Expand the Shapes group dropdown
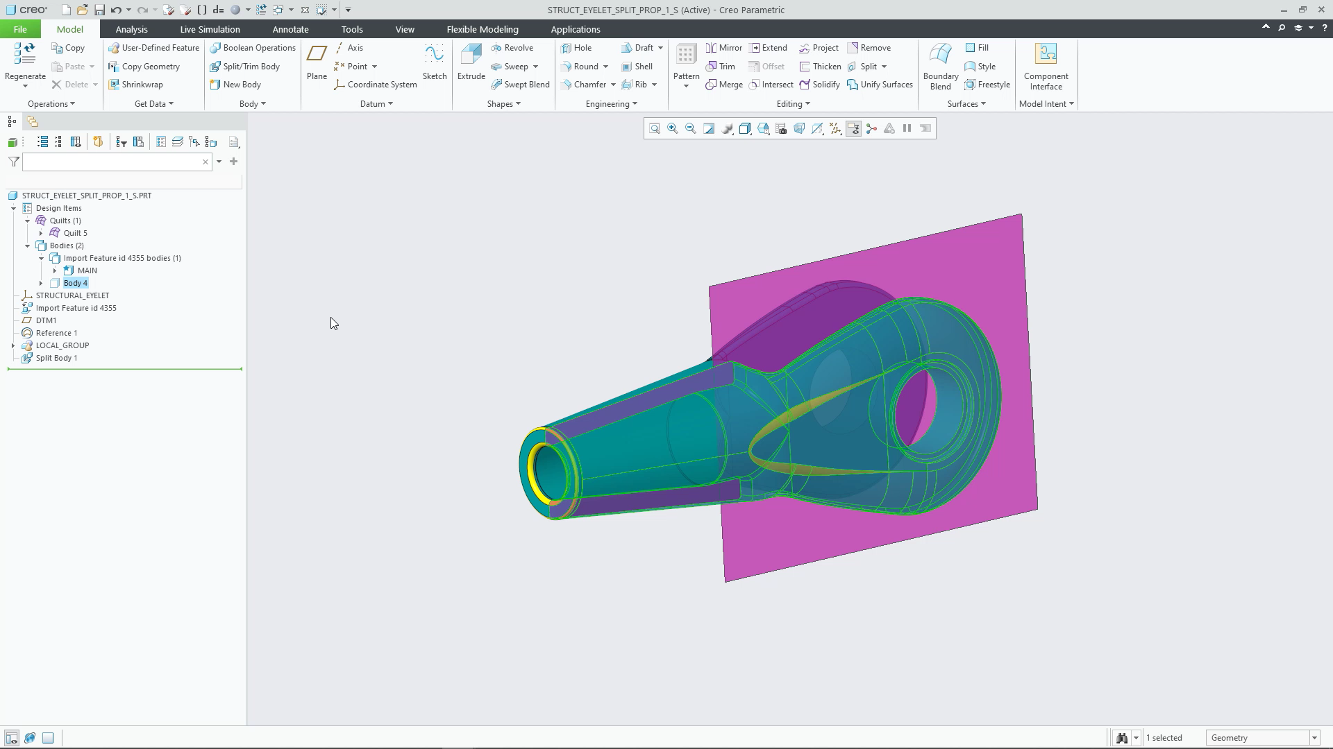Screen dimensions: 1333x749 pyautogui.click(x=503, y=104)
